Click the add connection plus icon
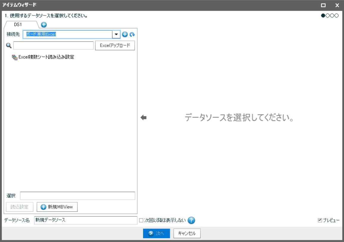The image size is (344, 242). pyautogui.click(x=125, y=35)
